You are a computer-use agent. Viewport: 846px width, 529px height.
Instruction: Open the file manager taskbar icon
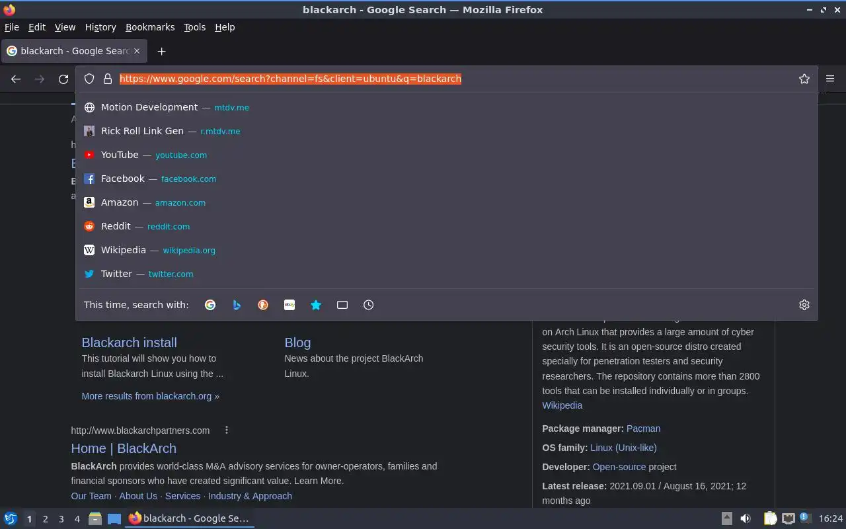95,518
